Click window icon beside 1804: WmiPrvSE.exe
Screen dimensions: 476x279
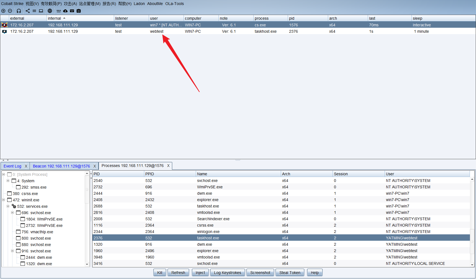tap(23, 219)
